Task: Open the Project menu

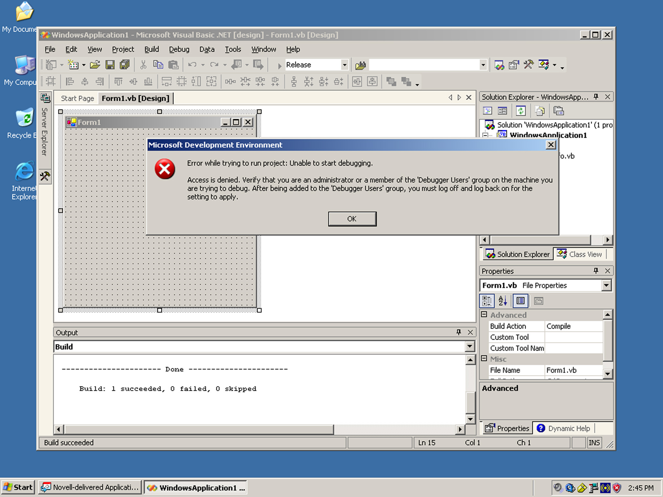Action: click(123, 50)
